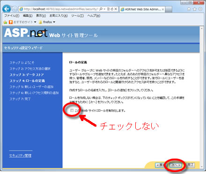Click the stop loading X icon
The height and width of the screenshot is (174, 206).
(116, 9)
